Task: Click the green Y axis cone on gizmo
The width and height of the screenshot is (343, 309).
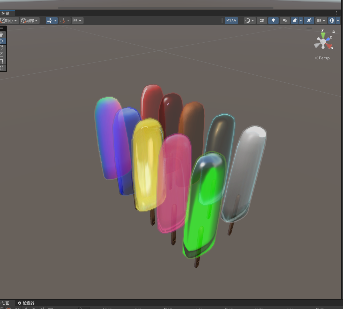Action: [x=323, y=35]
